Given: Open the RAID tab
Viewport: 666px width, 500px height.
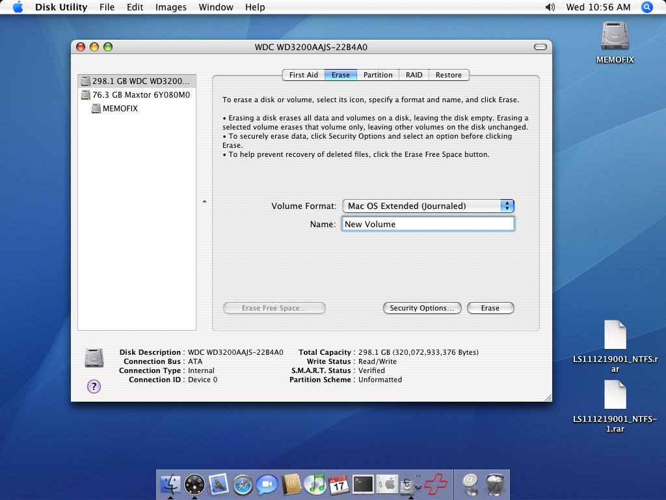Looking at the screenshot, I should pyautogui.click(x=414, y=75).
